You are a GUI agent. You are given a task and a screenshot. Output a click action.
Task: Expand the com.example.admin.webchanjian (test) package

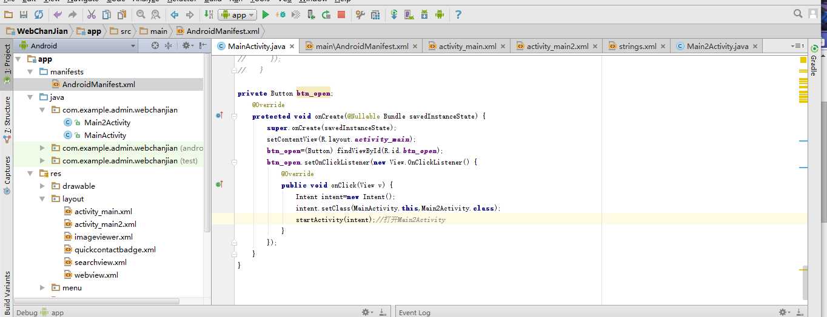(42, 160)
